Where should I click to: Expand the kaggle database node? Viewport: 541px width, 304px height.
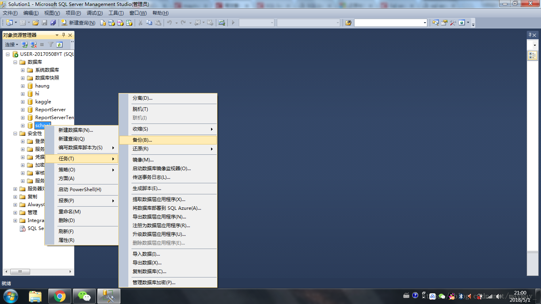23,102
